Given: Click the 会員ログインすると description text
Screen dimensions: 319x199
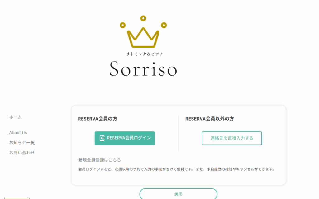Looking at the screenshot, I should pos(177,169).
